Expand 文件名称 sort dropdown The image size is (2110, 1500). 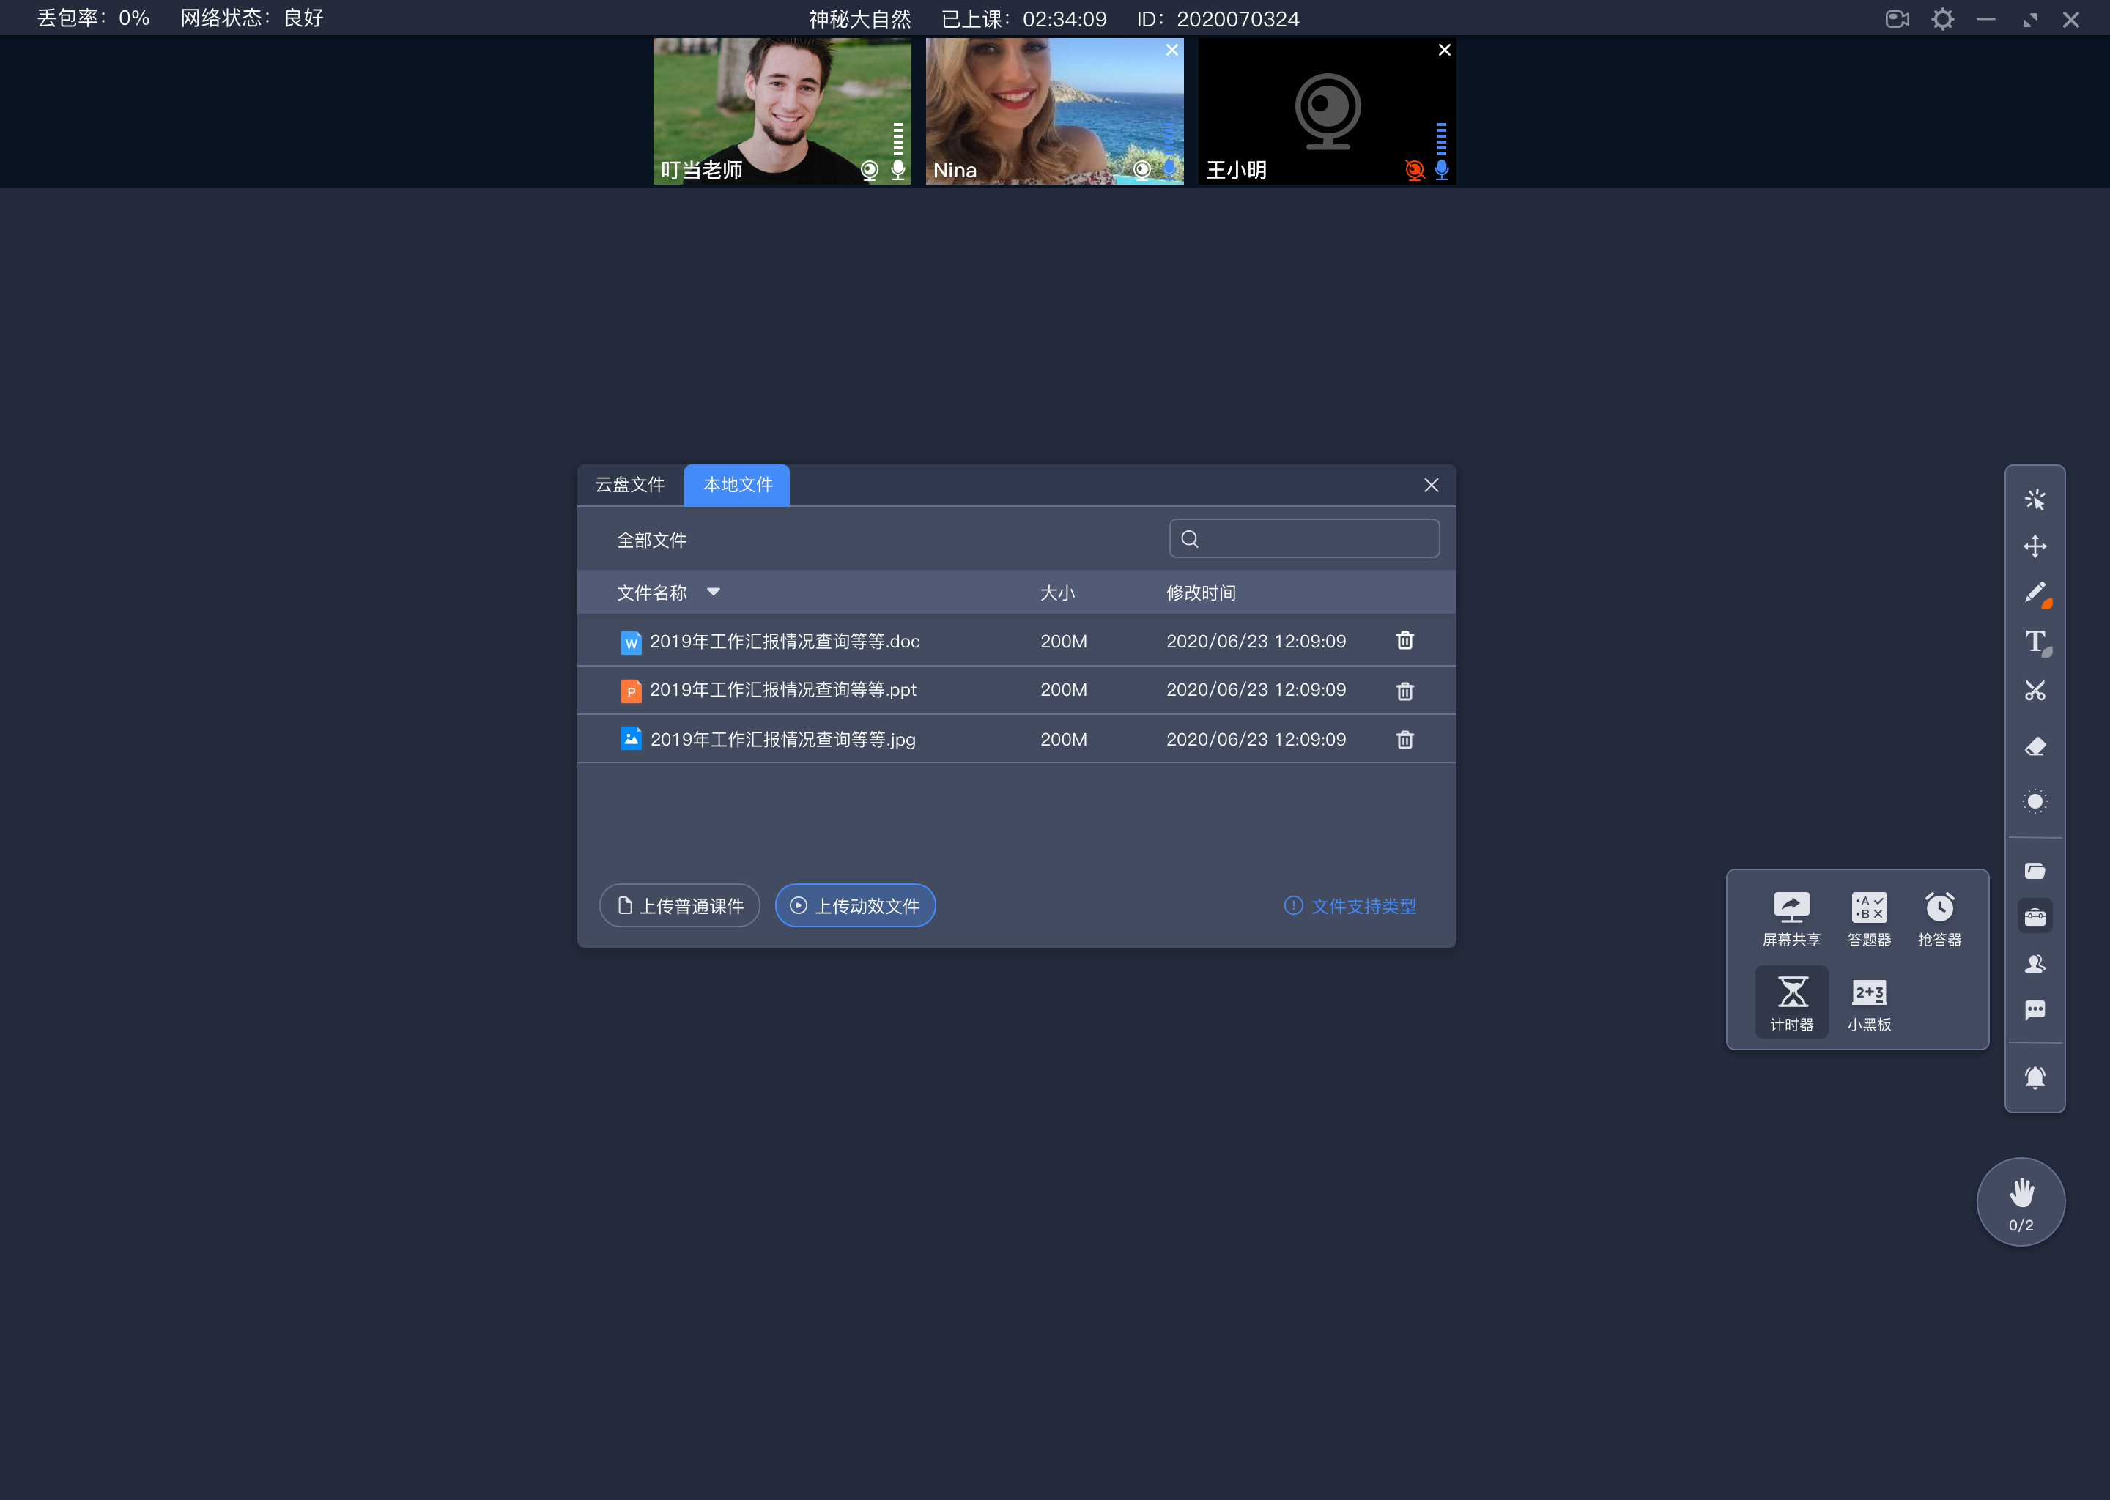click(714, 593)
